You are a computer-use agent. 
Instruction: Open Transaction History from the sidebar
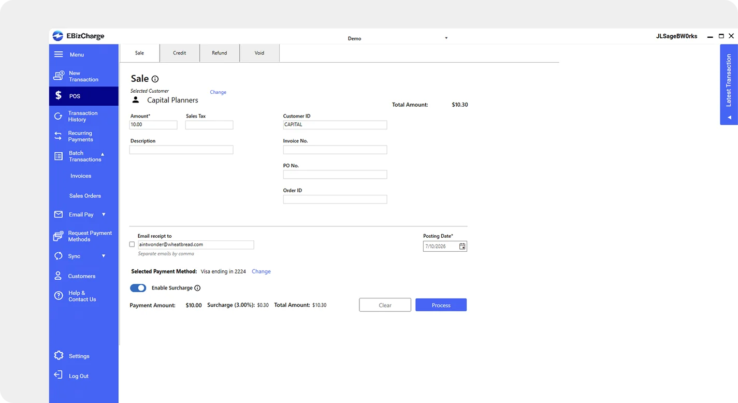coord(83,116)
